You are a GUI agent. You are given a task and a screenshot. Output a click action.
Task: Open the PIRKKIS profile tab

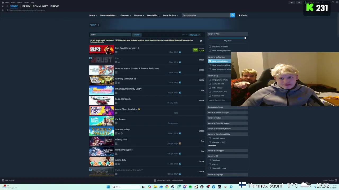(x=55, y=6)
